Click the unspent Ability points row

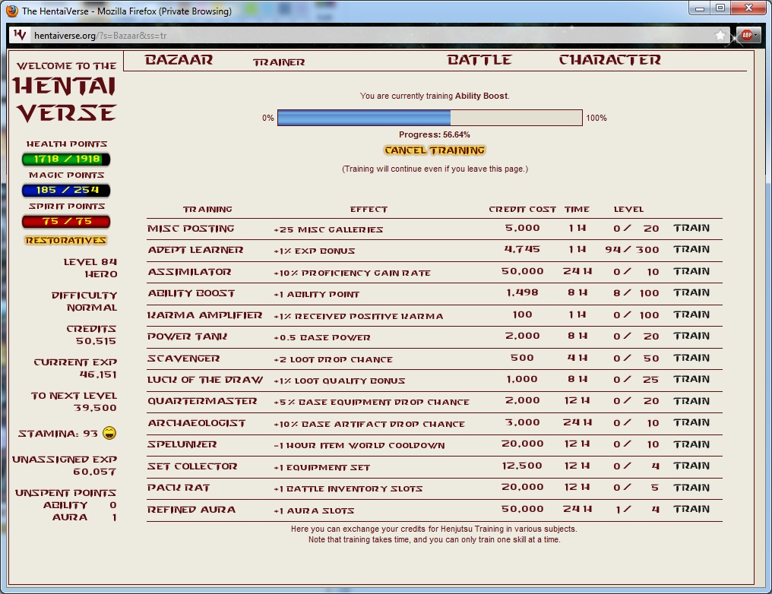click(80, 505)
